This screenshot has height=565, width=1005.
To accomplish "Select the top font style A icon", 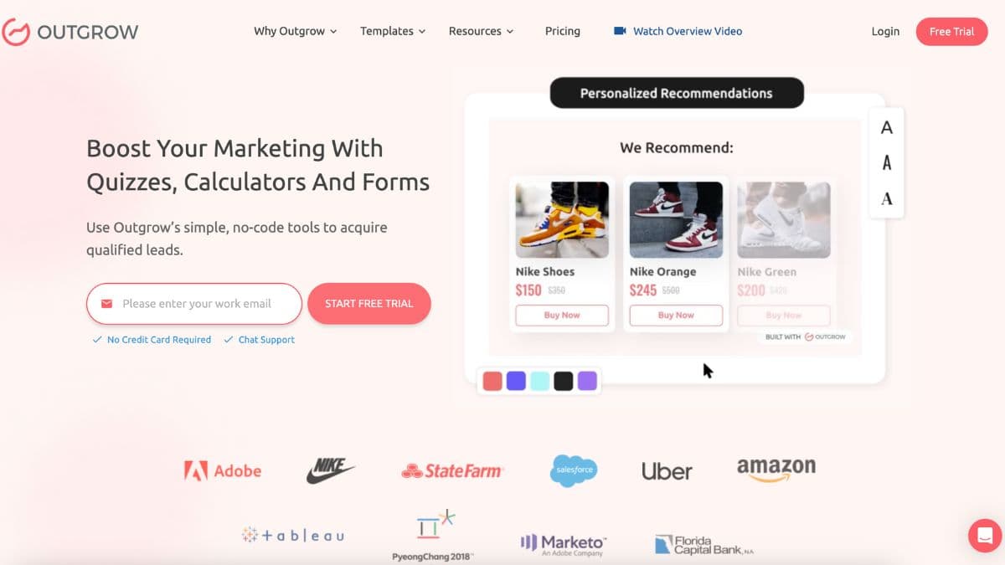I will point(887,128).
